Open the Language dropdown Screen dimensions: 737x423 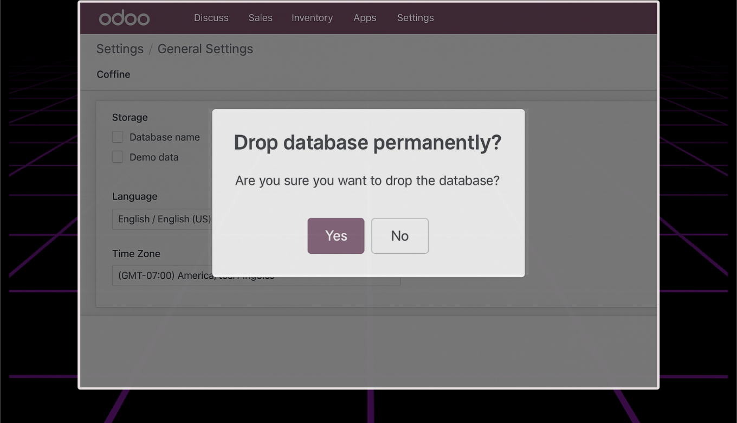162,219
